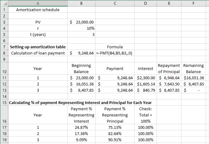Click the Select All corner triangle

[x=4, y=3]
